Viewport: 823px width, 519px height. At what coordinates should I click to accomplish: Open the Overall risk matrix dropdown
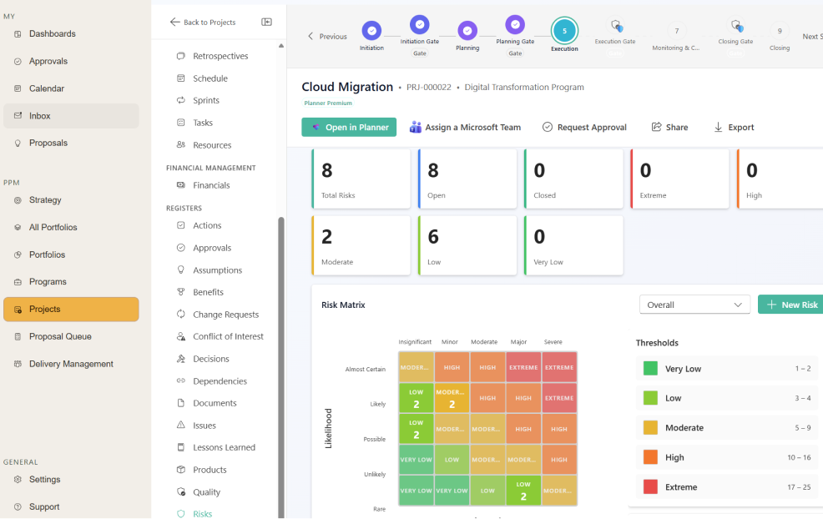pos(694,305)
